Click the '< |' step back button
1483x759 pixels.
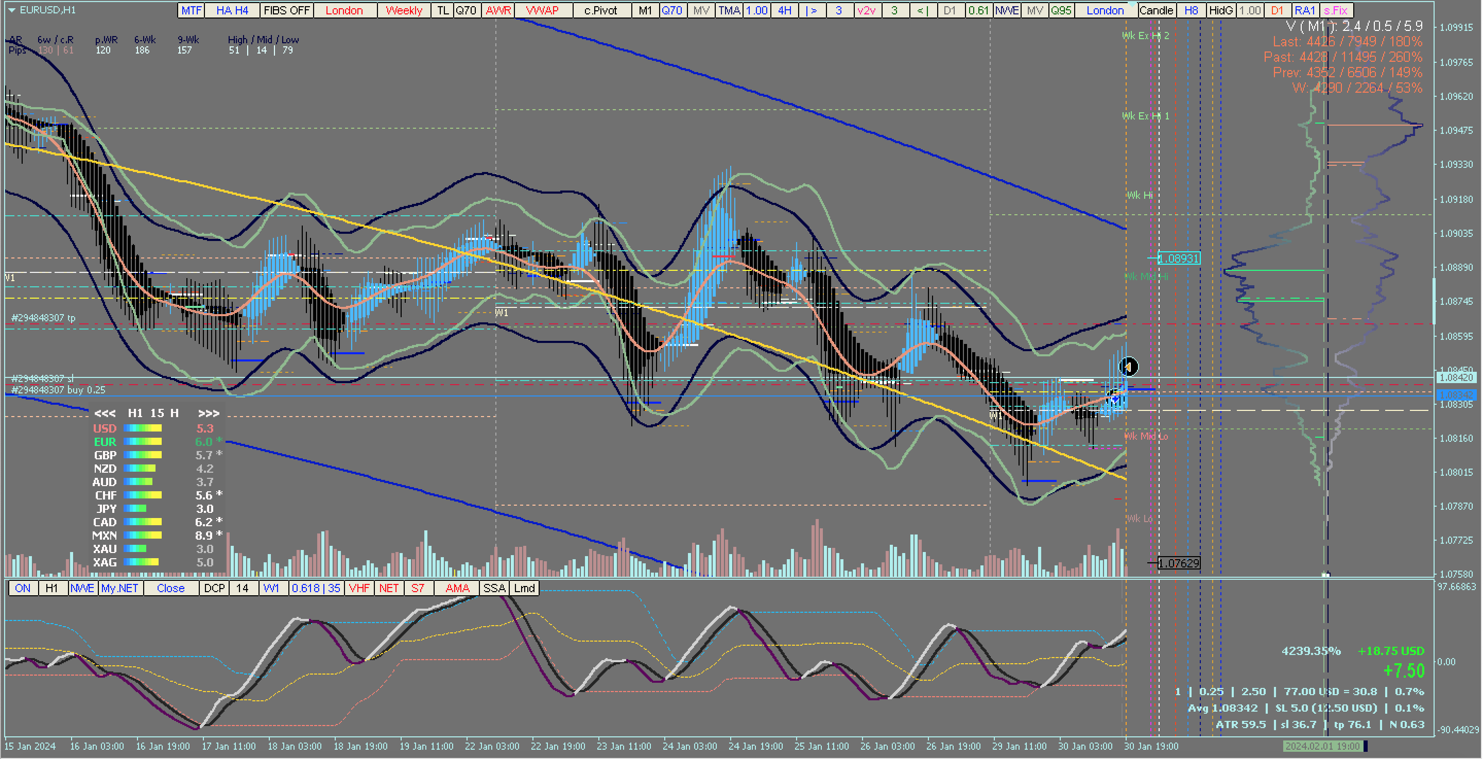922,10
